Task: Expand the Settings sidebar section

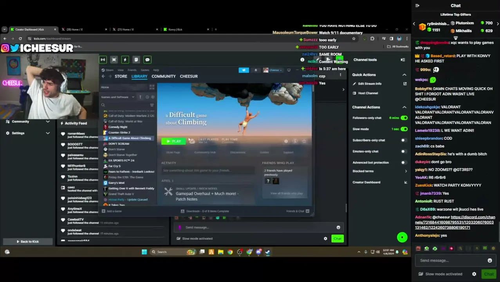Action: (x=48, y=133)
